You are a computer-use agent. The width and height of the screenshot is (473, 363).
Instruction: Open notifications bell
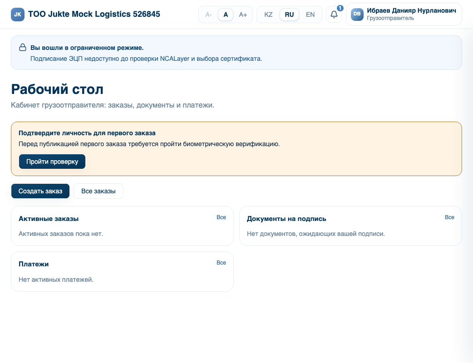(334, 15)
